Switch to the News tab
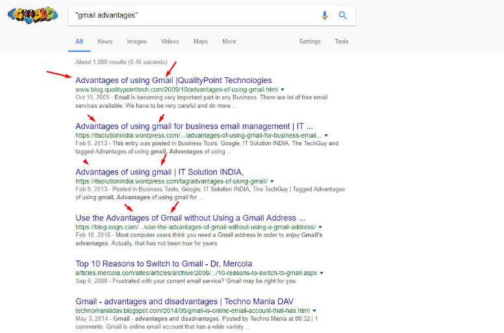 105,42
